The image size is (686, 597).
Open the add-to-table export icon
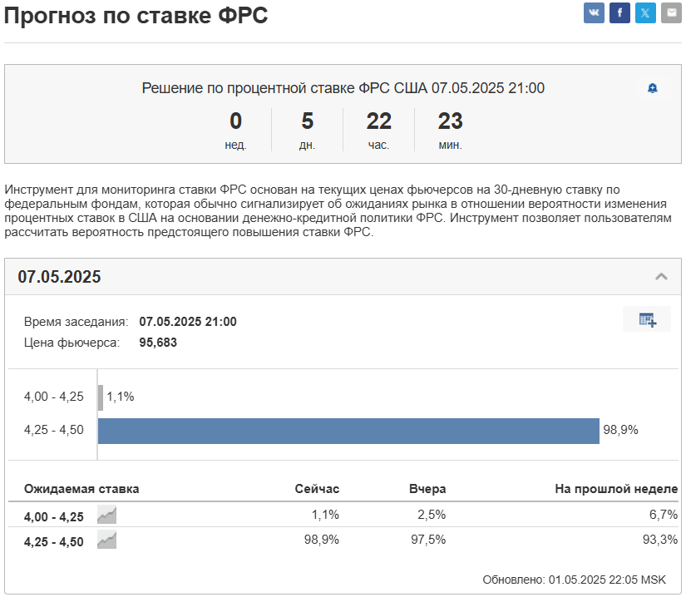coord(649,318)
